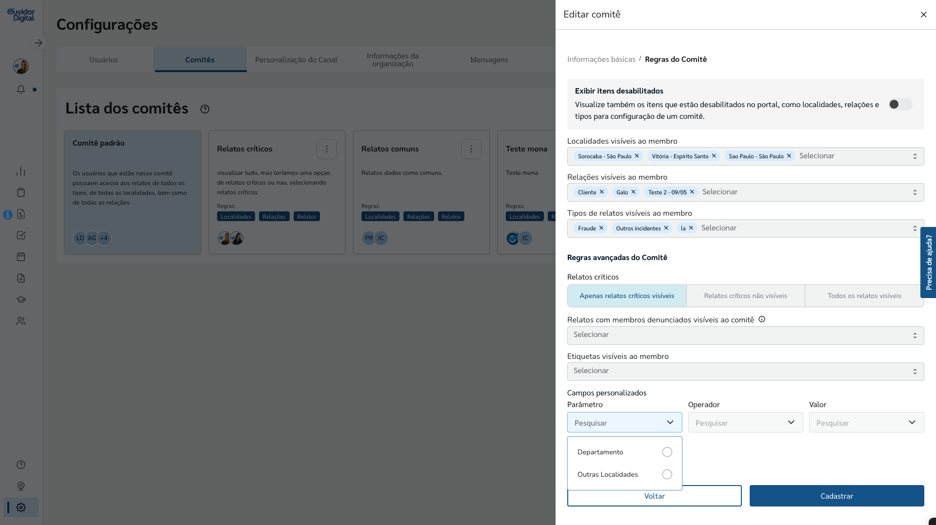Open the graduation cap training icon

(21, 300)
